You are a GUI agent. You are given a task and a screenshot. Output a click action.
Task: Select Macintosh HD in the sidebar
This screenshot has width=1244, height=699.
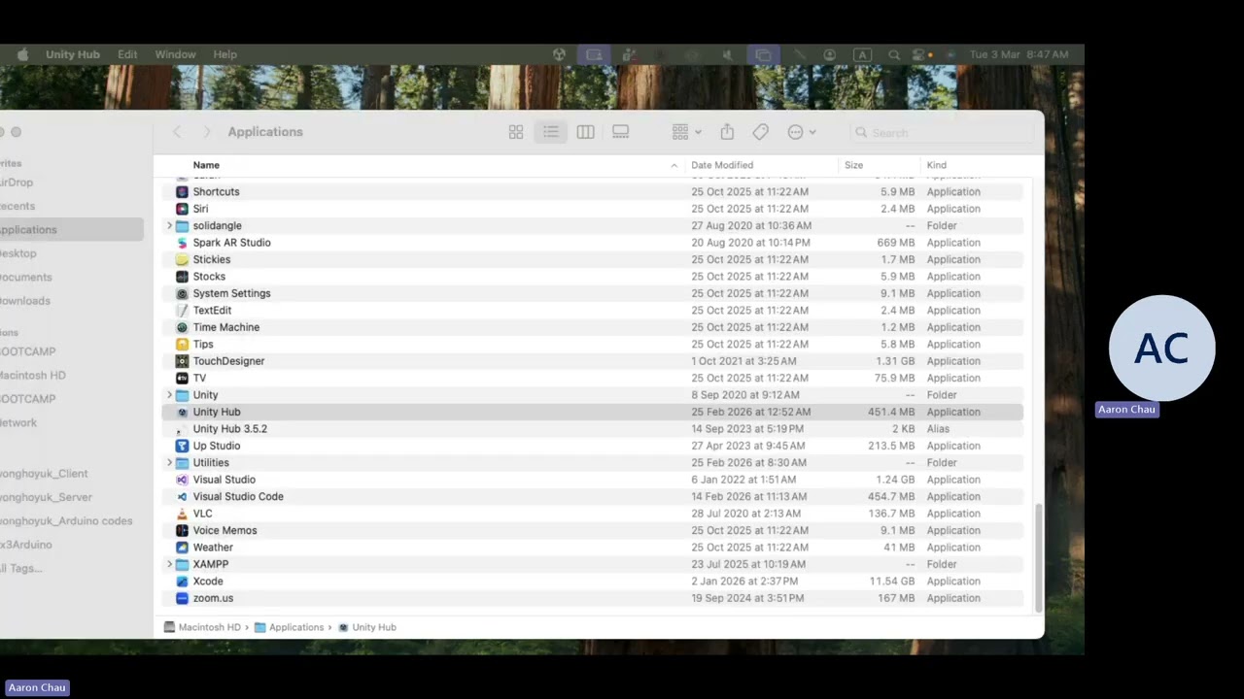pyautogui.click(x=34, y=375)
